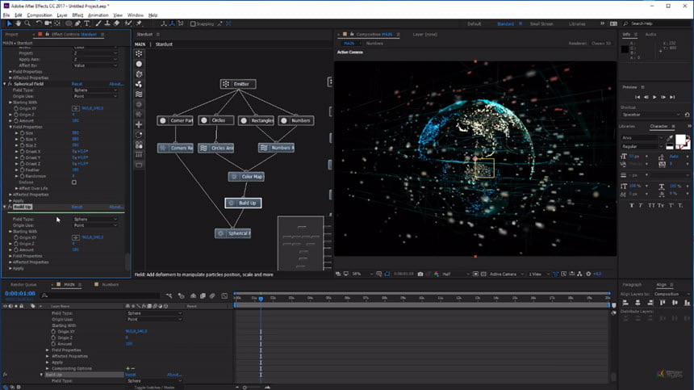Click the plus icon in Stardust sidebar
Image resolution: width=694 pixels, height=390 pixels.
[x=139, y=125]
